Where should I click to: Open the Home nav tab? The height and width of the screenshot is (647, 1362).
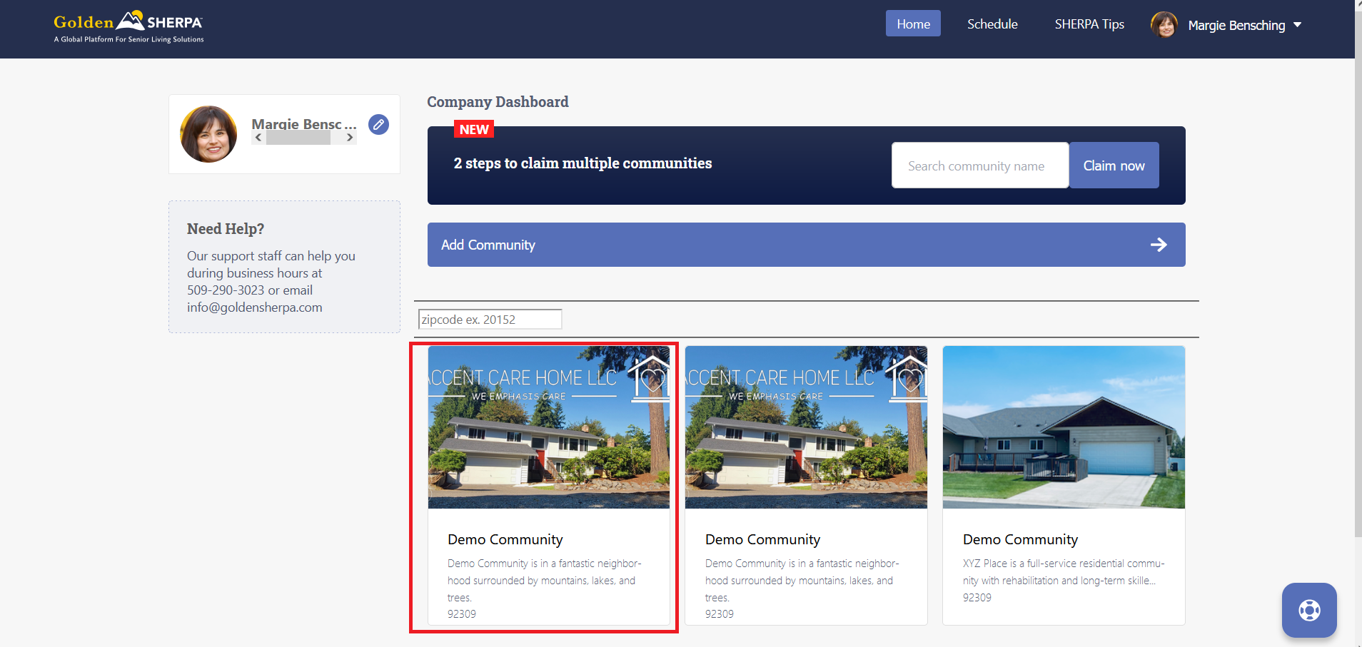coord(913,24)
